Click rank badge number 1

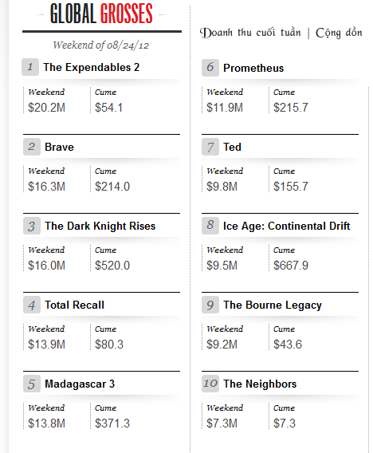(x=30, y=67)
